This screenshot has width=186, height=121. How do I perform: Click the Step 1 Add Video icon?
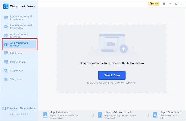tap(45, 115)
